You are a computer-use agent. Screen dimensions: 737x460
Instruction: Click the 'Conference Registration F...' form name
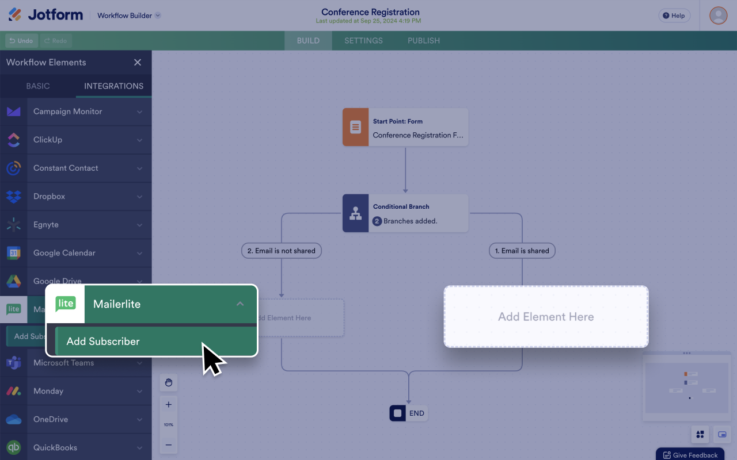[418, 135]
